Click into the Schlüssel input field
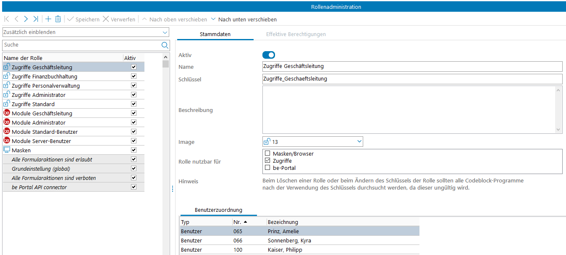 [411, 79]
